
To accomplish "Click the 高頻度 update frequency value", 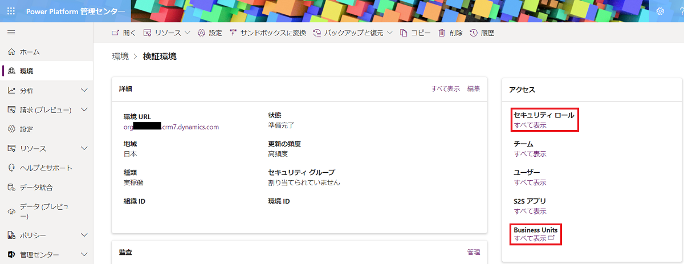I will (x=278, y=154).
